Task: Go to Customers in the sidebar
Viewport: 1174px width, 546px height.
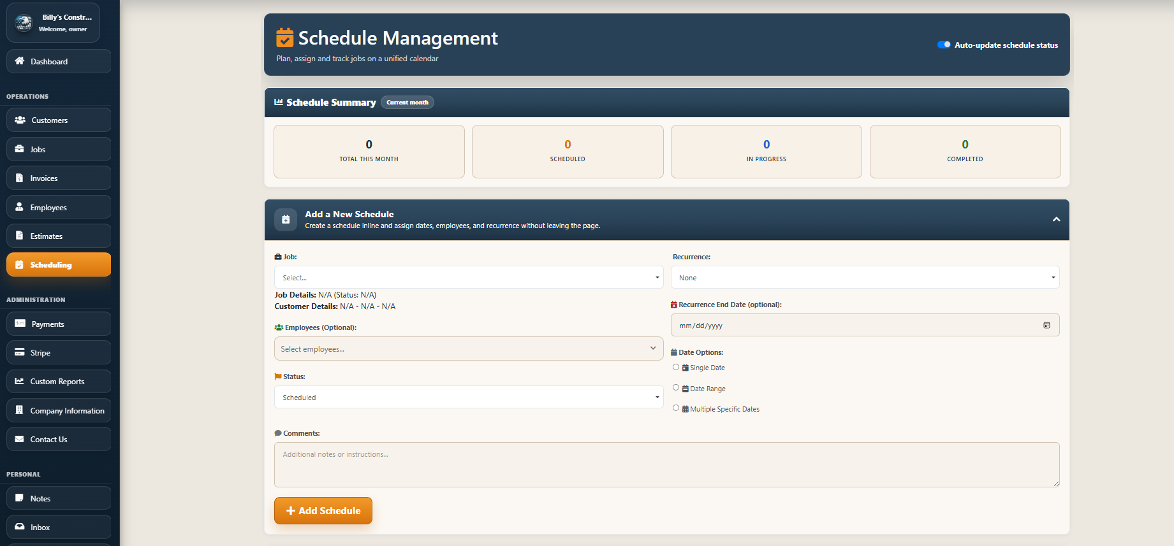Action: point(59,120)
